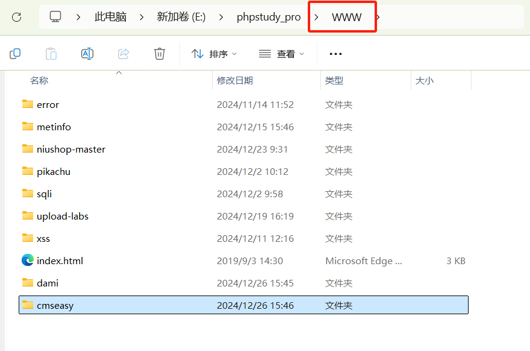Screen dimensions: 530x351
Task: Select the cmseasy folder name
Action: tap(55, 306)
